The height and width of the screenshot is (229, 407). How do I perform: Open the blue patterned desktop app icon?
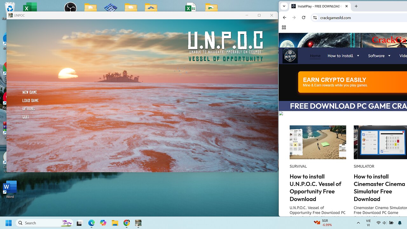[x=111, y=7]
